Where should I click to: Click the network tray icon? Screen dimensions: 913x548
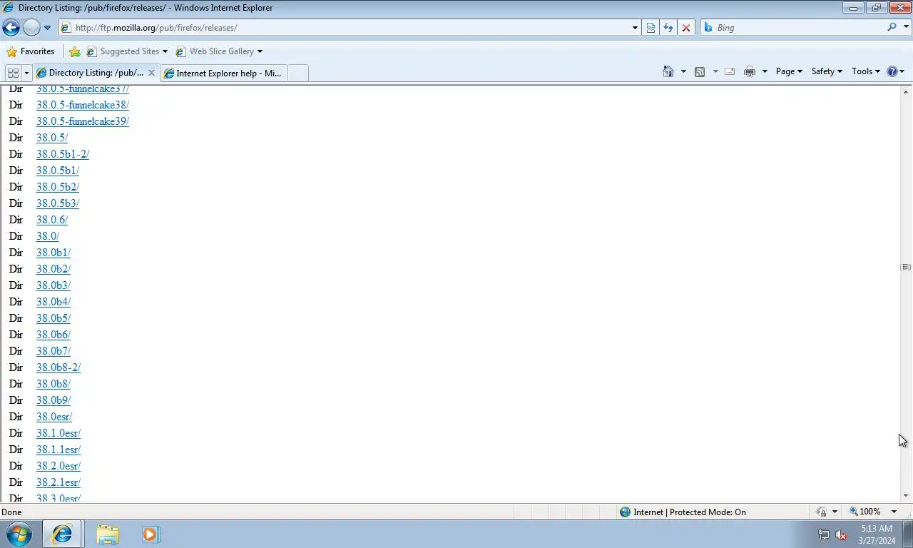click(824, 534)
